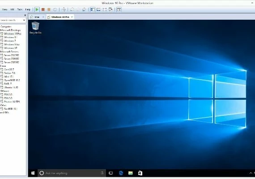Select the Microsoft Desktops folder in the library
255x179 pixels.
pos(10,30)
